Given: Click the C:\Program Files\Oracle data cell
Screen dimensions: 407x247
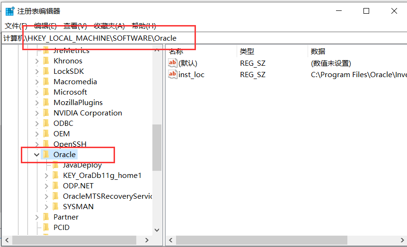Looking at the screenshot, I should coord(358,74).
